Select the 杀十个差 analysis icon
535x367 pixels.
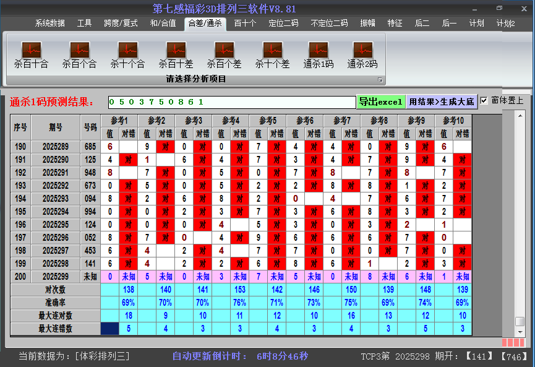[272, 53]
